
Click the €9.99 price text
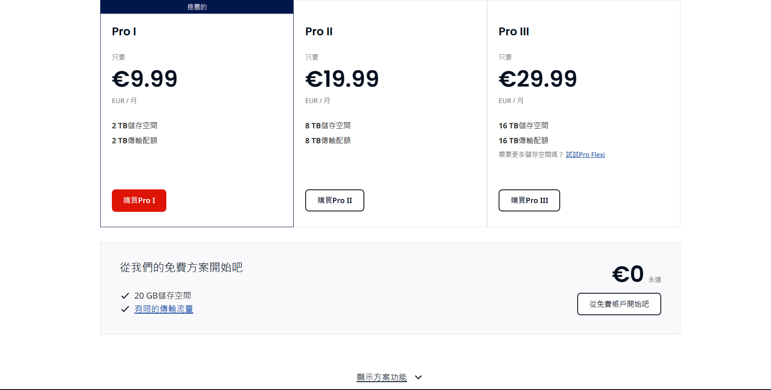click(144, 79)
